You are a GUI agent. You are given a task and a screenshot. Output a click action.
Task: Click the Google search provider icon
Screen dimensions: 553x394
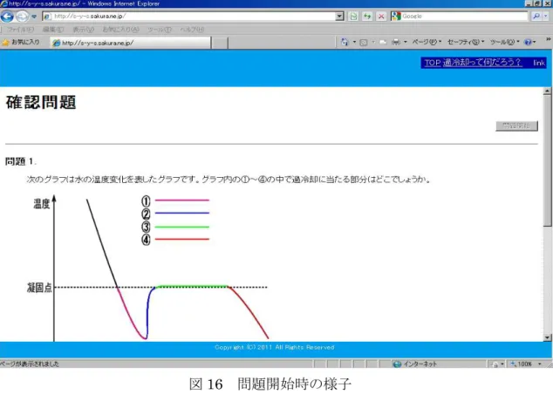click(396, 17)
